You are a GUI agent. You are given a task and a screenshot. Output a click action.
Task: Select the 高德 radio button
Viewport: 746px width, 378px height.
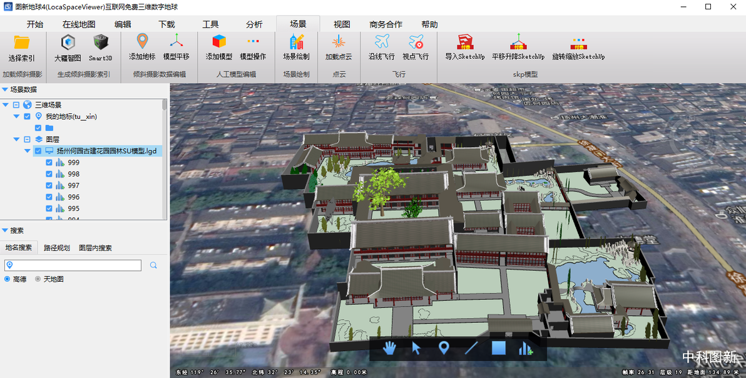point(7,279)
